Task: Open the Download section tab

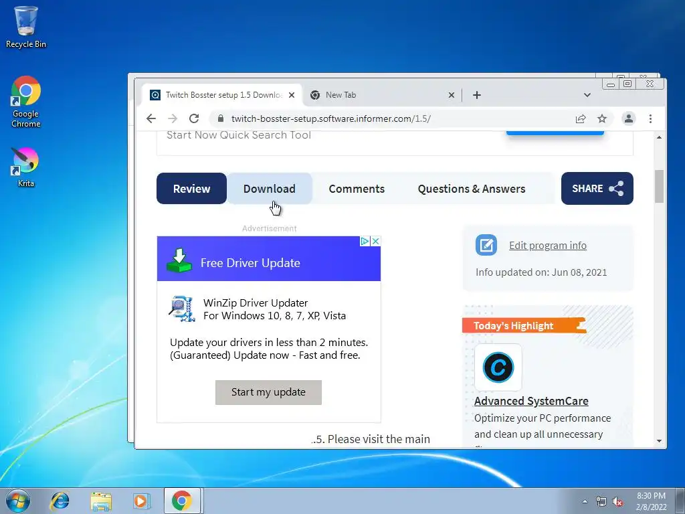Action: coord(269,188)
